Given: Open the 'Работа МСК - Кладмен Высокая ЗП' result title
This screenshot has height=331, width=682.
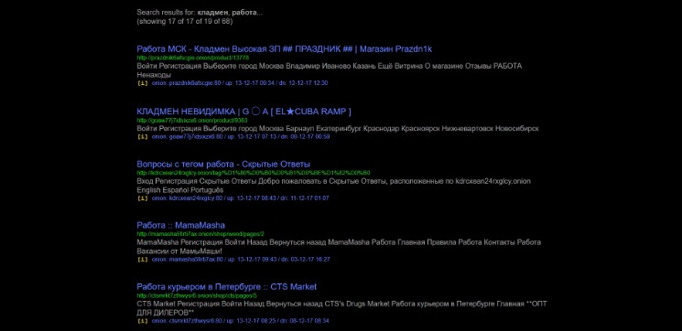Looking at the screenshot, I should pos(284,49).
